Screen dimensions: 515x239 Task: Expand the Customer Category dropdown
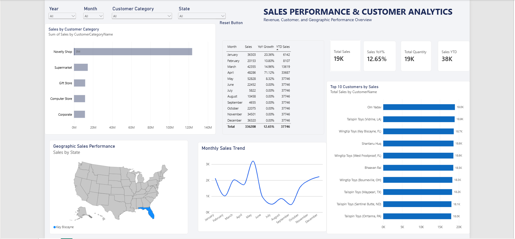[142, 16]
